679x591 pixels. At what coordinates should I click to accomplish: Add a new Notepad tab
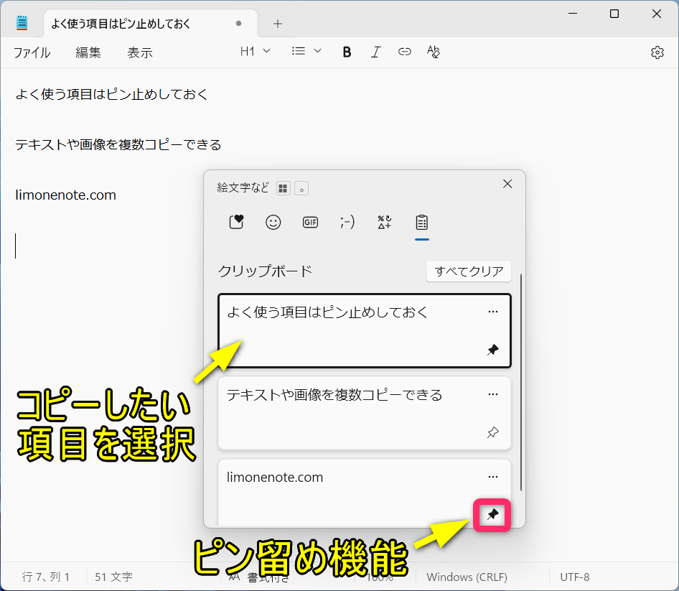point(278,23)
